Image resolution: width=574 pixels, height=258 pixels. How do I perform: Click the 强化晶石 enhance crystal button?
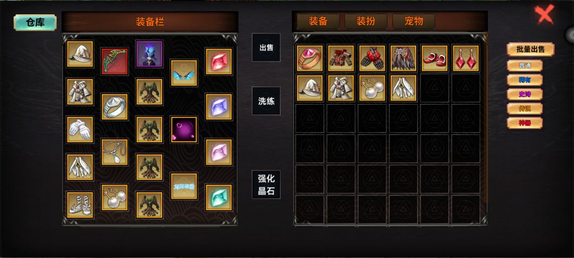point(266,185)
